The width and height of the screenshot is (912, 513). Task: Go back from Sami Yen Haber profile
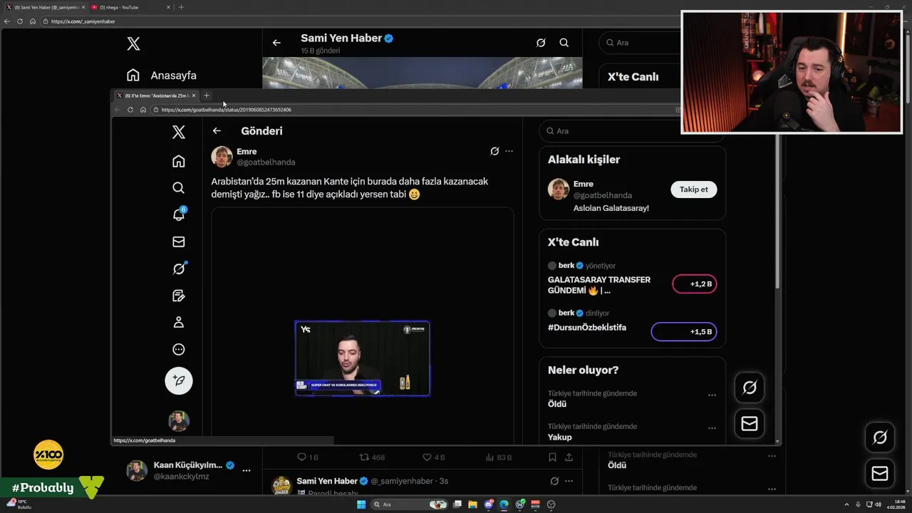click(x=276, y=43)
